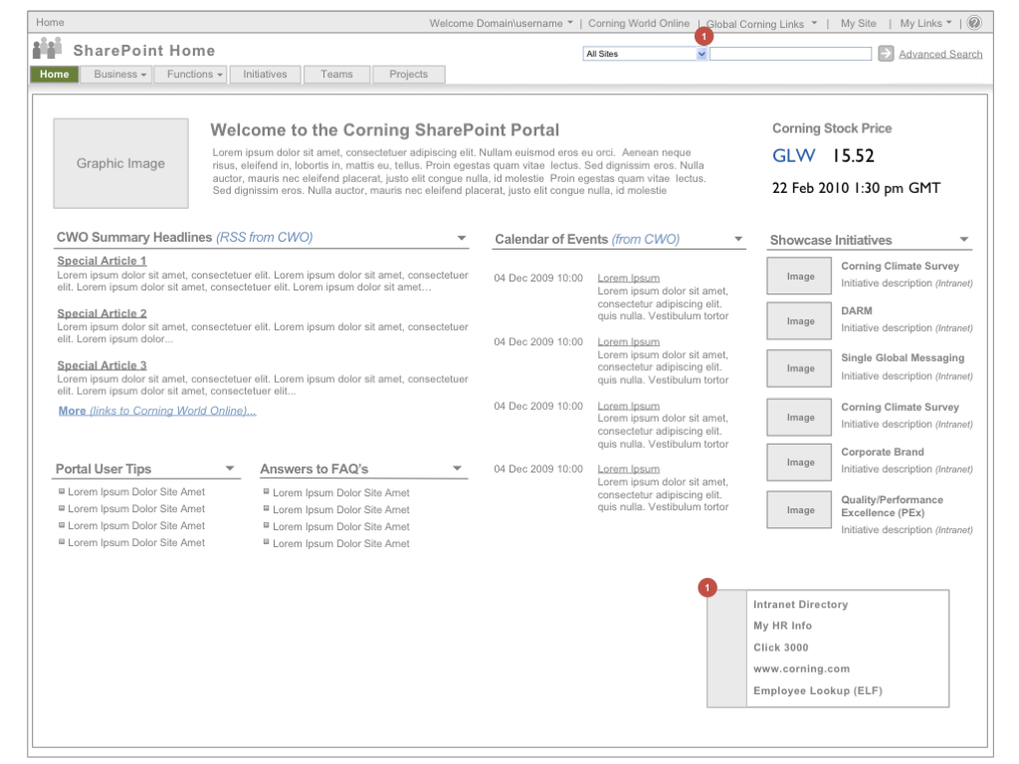Open image for Corporate Brand initiative
Viewport: 1019px width, 764px height.
[x=799, y=463]
